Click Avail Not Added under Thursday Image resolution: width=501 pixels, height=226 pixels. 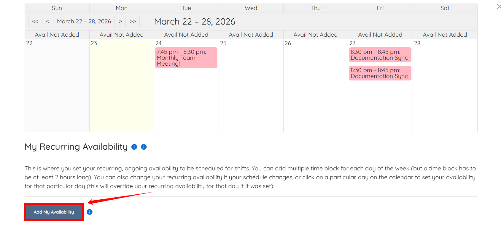coord(316,35)
